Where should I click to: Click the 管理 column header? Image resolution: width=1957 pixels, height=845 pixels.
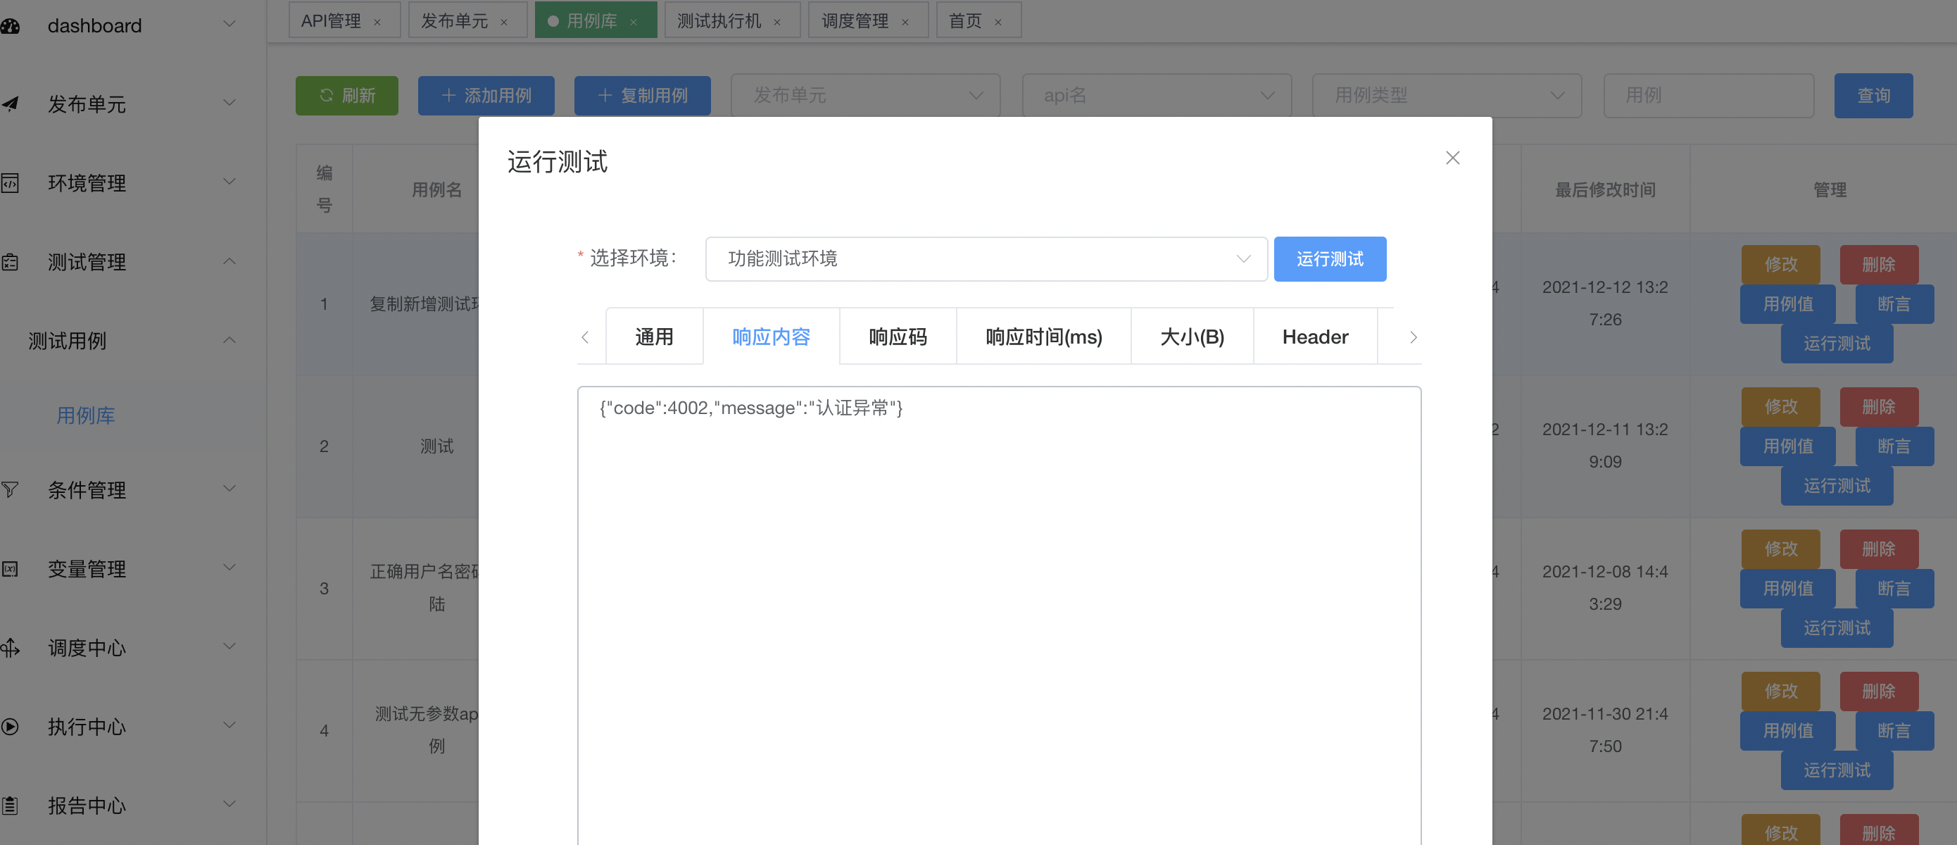click(x=1830, y=190)
